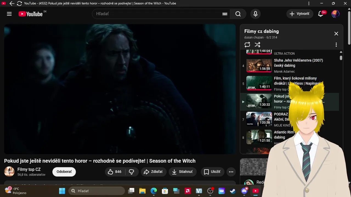Open the app window three-dot menu
The height and width of the screenshot is (197, 351).
(309, 4)
